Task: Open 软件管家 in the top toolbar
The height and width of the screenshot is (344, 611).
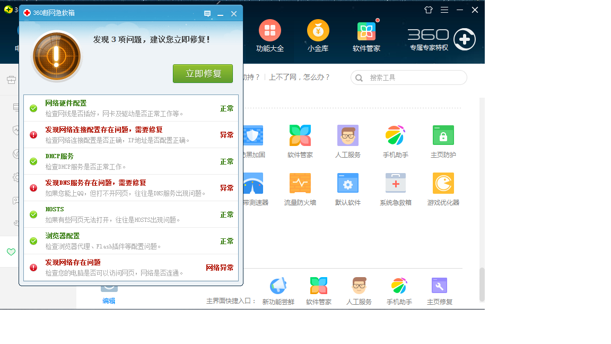Action: [x=366, y=36]
